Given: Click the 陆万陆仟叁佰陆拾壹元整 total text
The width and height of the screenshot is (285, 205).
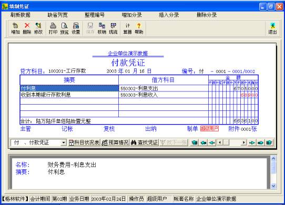Looking at the screenshot, I should [64, 121].
